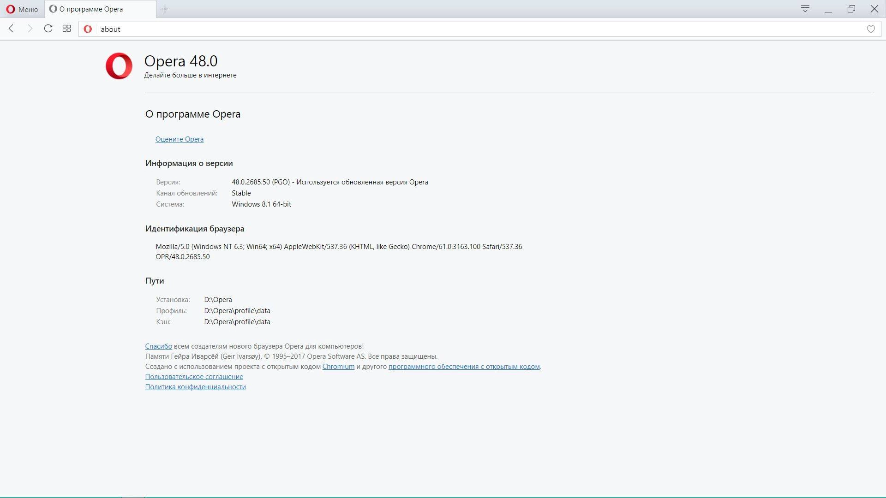Click the Кэш path value

237,322
